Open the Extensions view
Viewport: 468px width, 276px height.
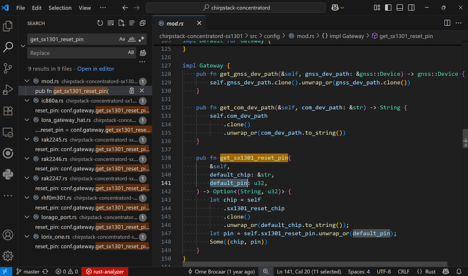(7, 111)
